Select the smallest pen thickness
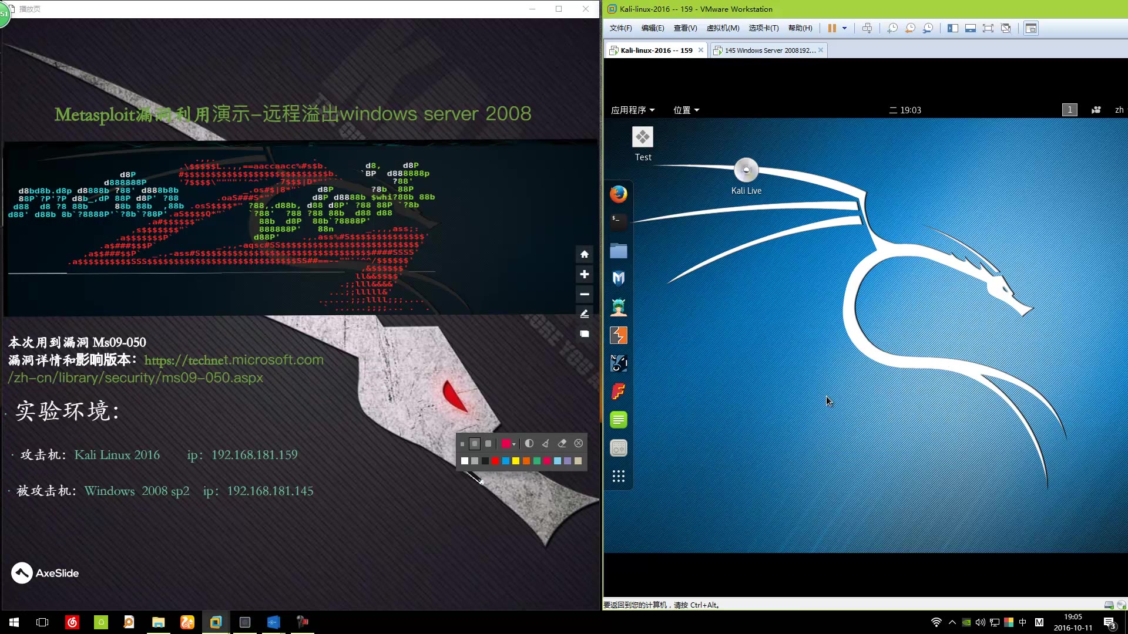 point(462,444)
